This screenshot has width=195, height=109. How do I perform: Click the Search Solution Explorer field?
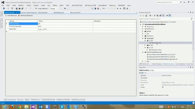click(x=165, y=19)
